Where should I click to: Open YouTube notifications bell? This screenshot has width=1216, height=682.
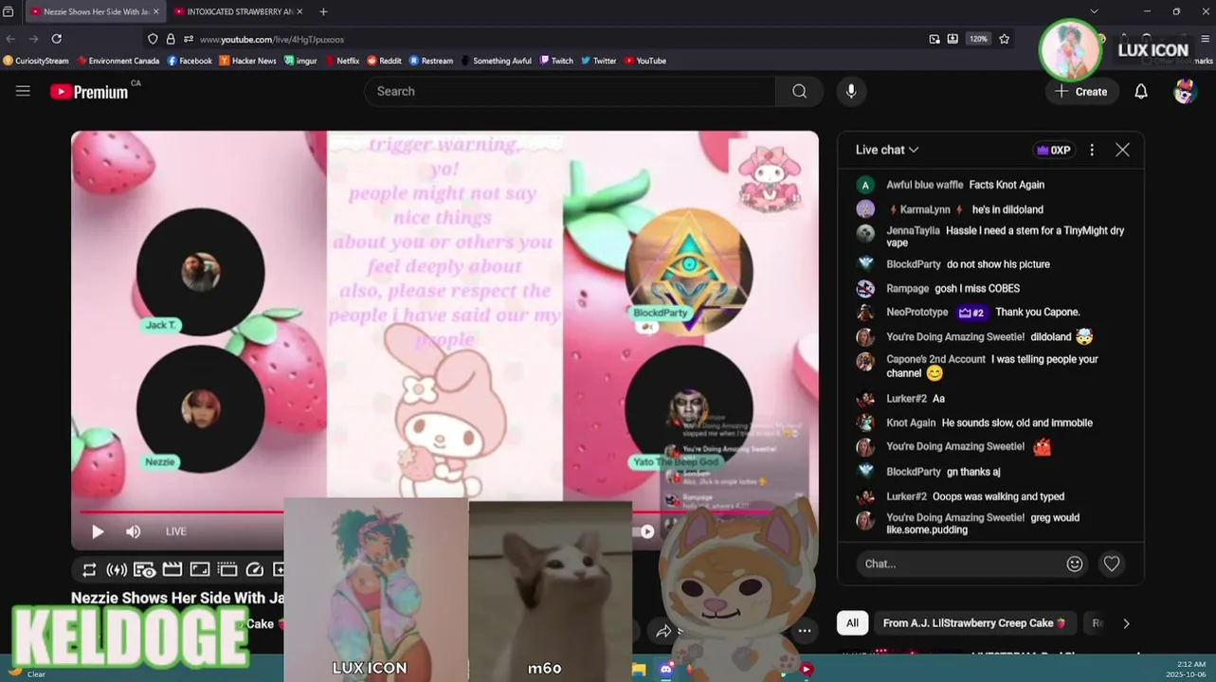1141,91
